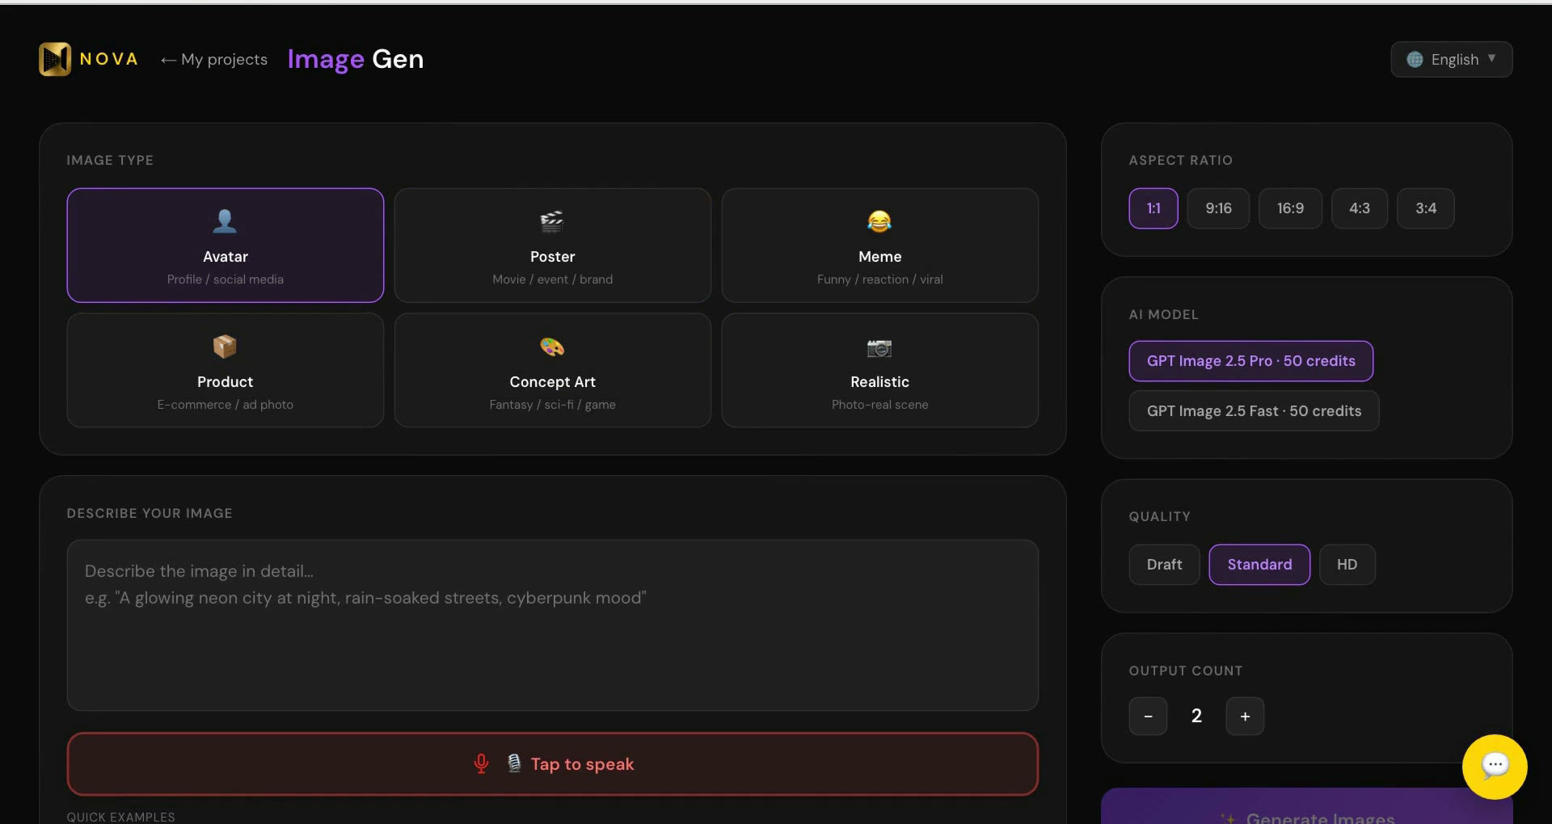Viewport: 1552px width, 824px height.
Task: Click the Tap to speak button
Action: tap(553, 764)
